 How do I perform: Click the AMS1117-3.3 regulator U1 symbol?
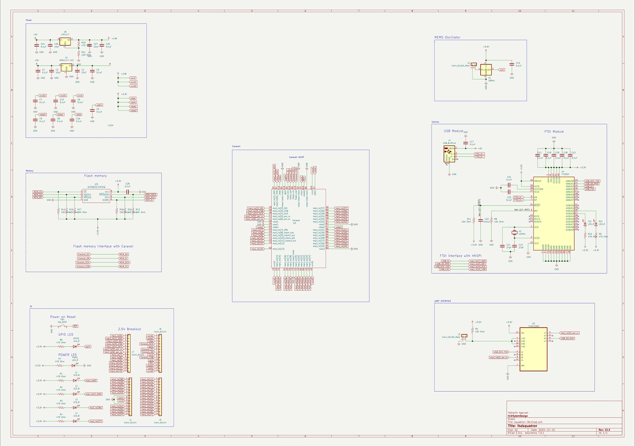pos(66,68)
